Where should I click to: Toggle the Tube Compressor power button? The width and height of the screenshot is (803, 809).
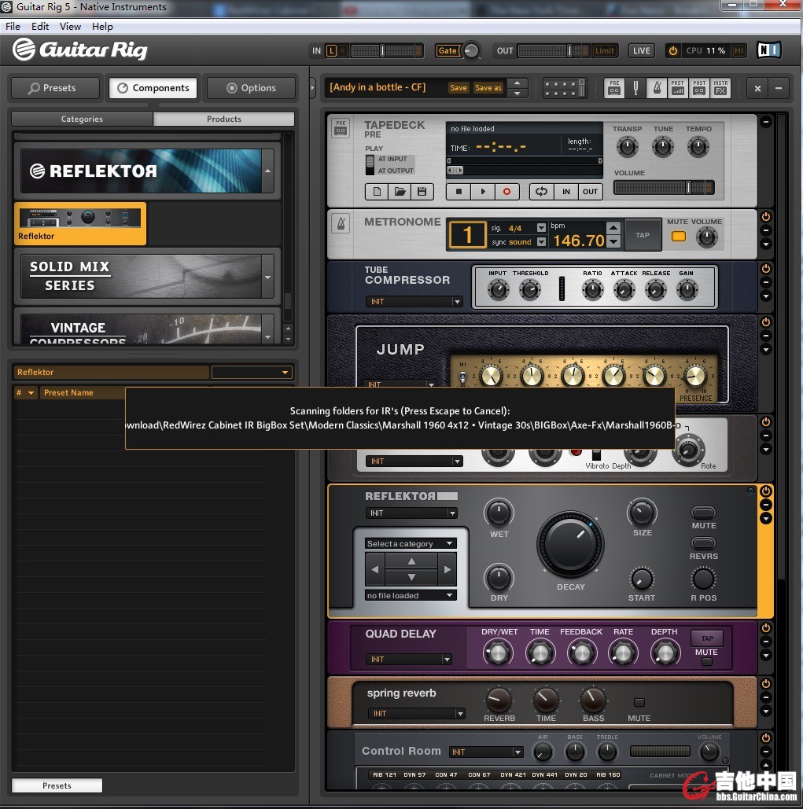[765, 268]
